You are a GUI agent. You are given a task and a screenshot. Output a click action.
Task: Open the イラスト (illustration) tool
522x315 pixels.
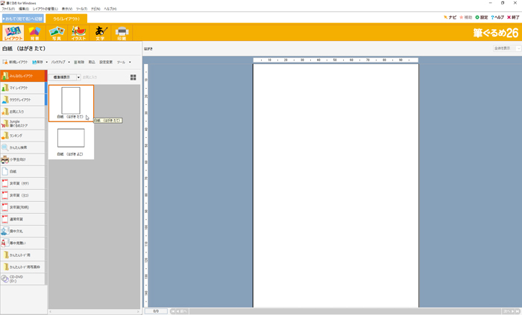coord(78,32)
